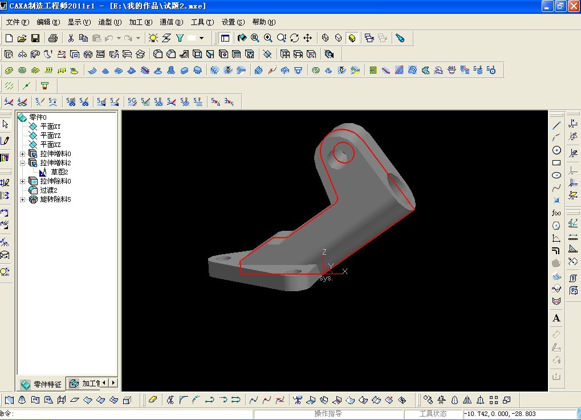Open the 造型(U) menu

point(109,22)
